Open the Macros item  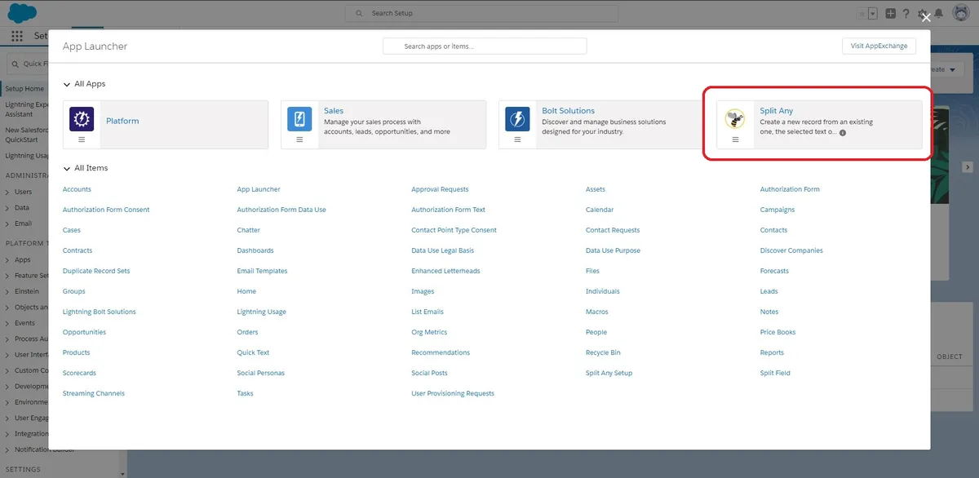tap(597, 312)
